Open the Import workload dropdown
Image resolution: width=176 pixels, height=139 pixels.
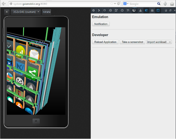point(159,42)
